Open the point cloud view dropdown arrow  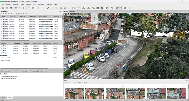(x=81, y=8)
